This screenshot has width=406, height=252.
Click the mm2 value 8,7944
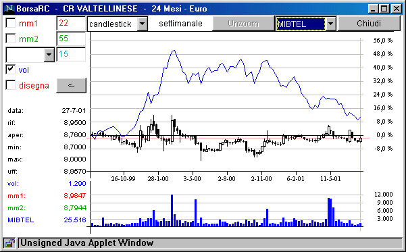[x=75, y=207]
